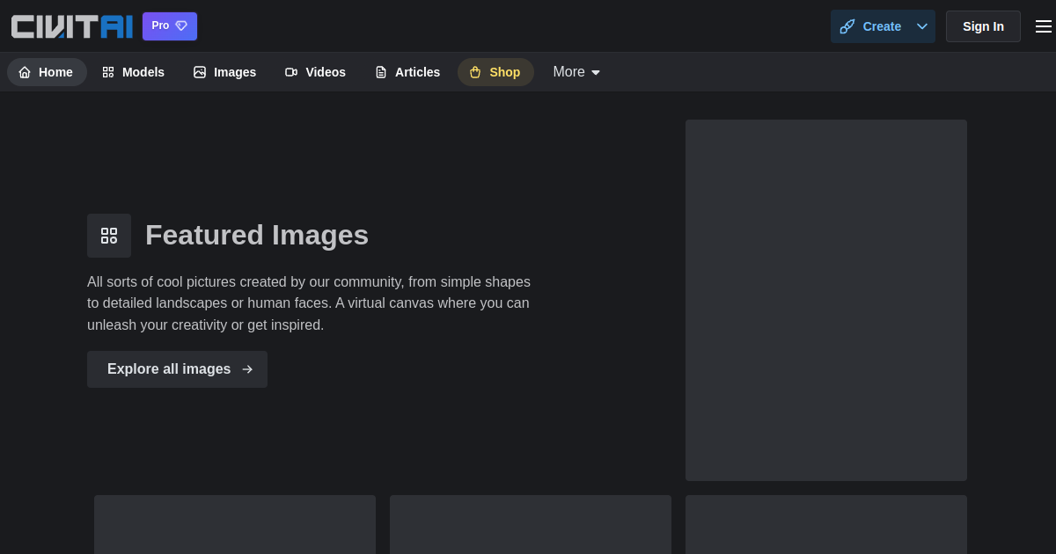
Task: Click the Featured Images heading
Action: point(256,235)
